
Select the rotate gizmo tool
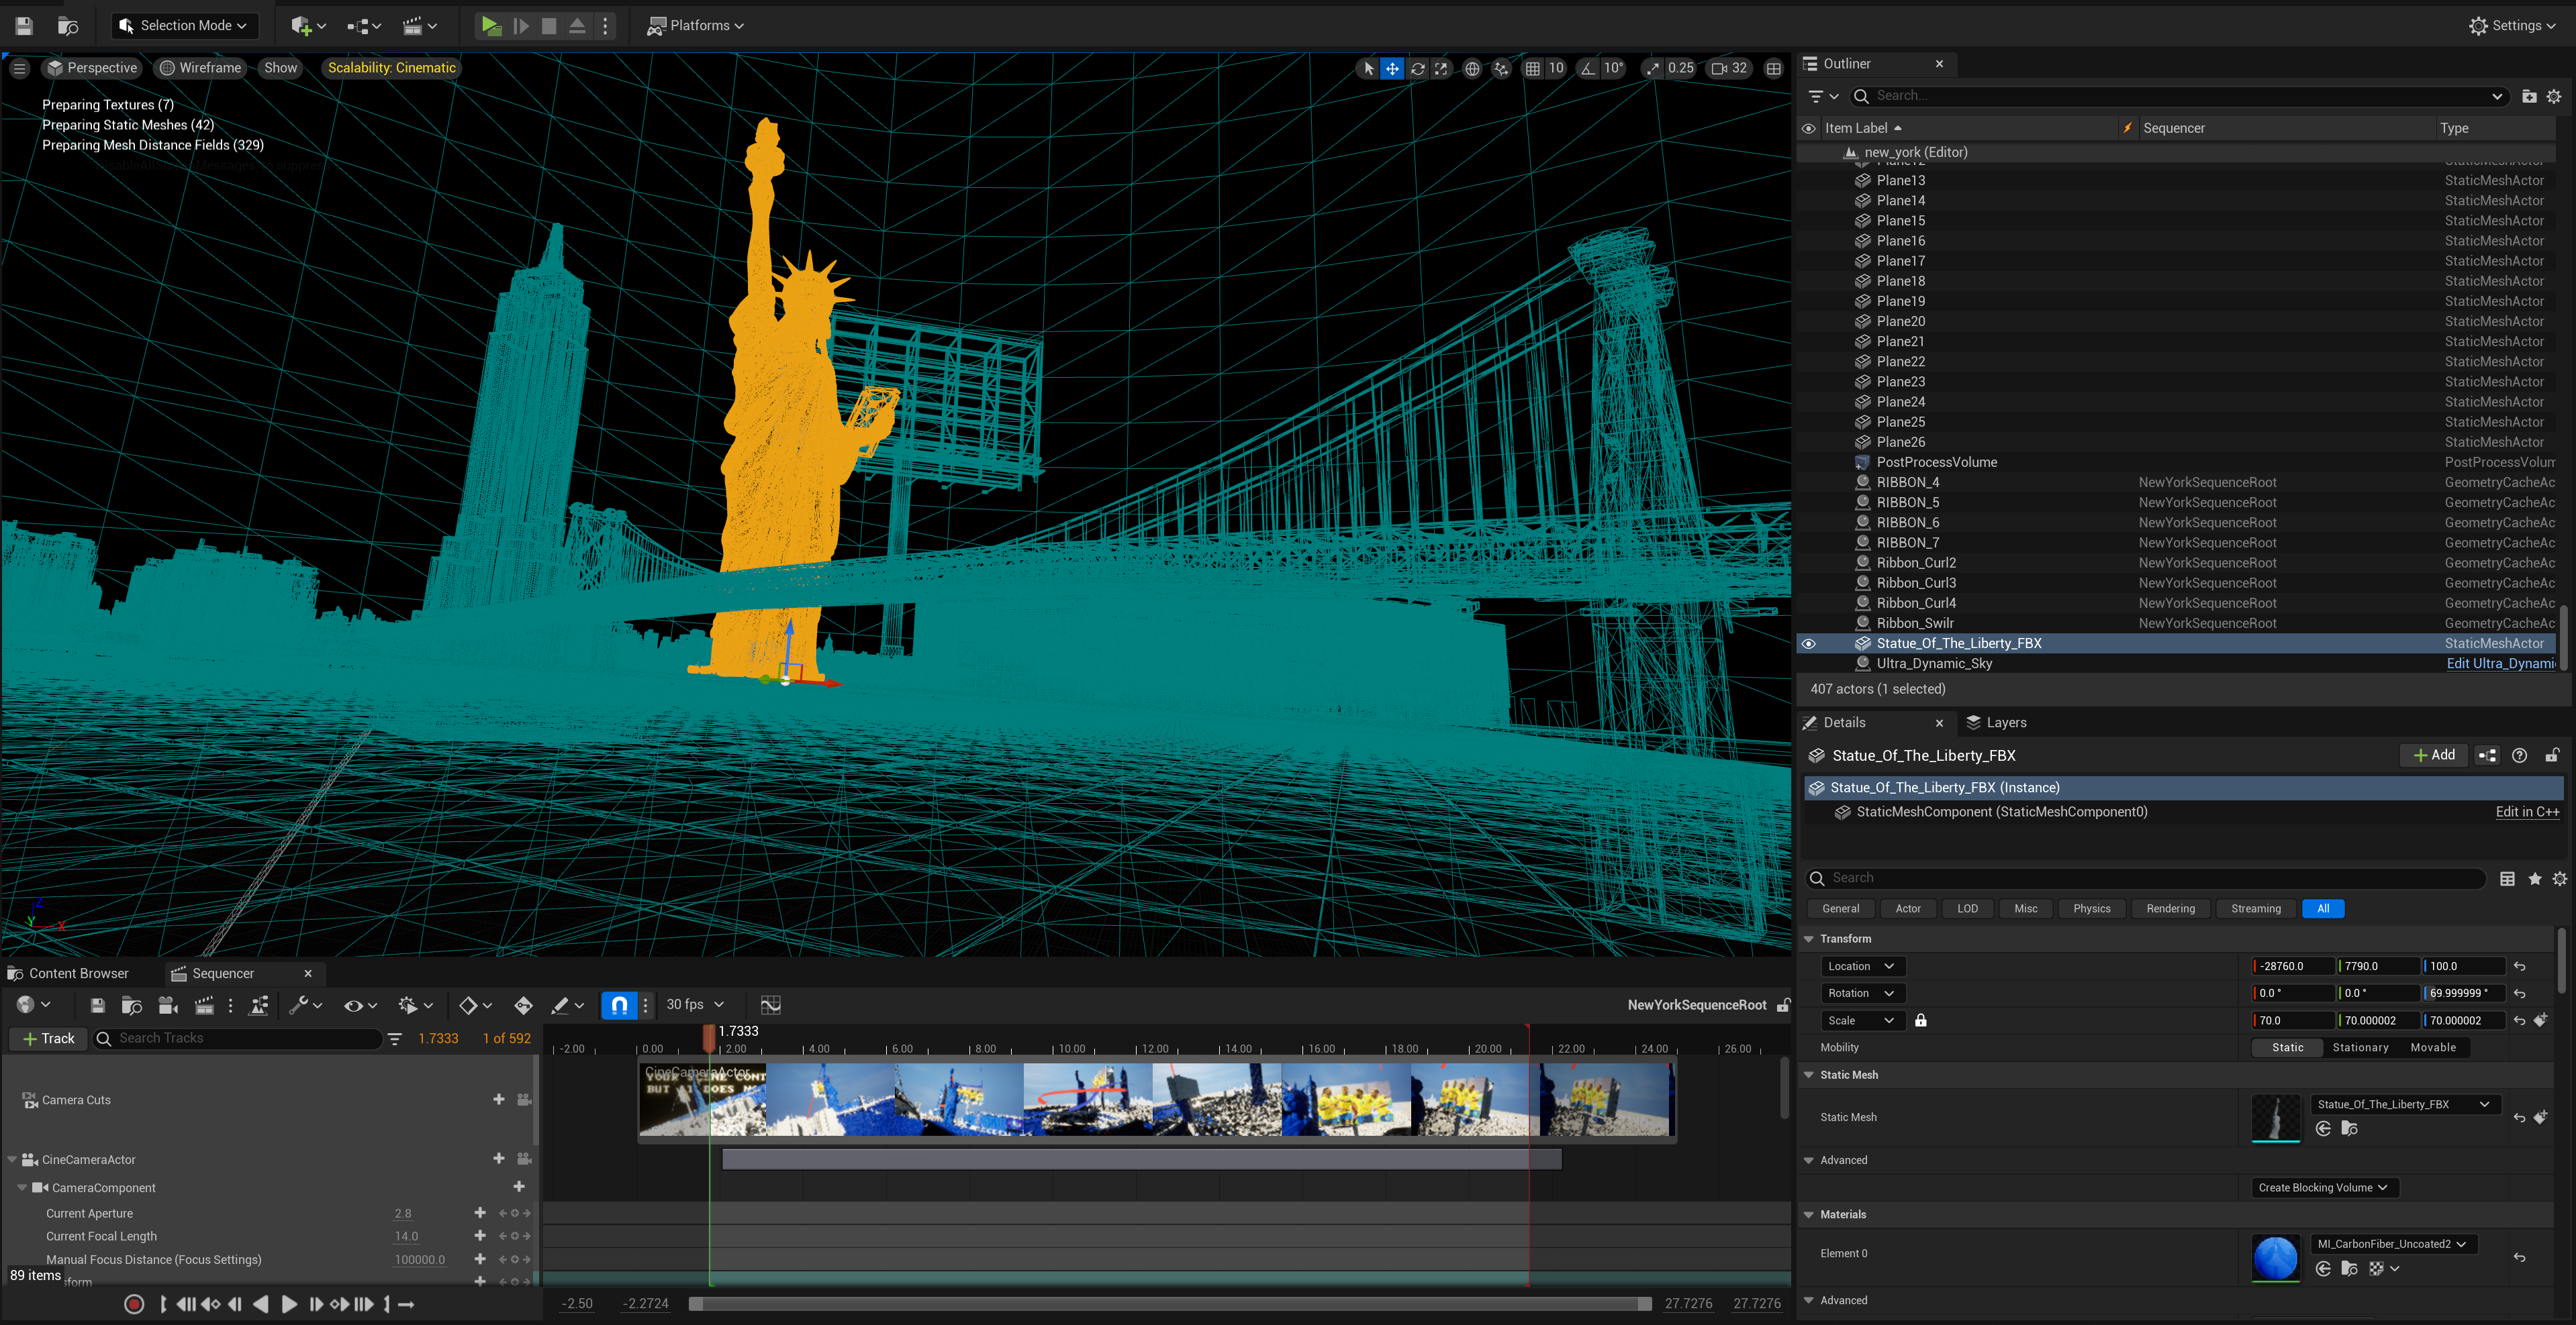pyautogui.click(x=1417, y=68)
